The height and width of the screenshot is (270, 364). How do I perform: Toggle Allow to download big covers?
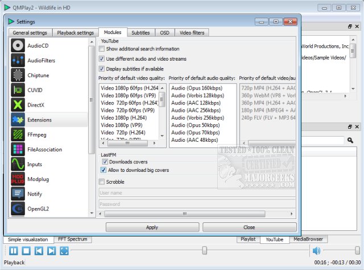104,170
